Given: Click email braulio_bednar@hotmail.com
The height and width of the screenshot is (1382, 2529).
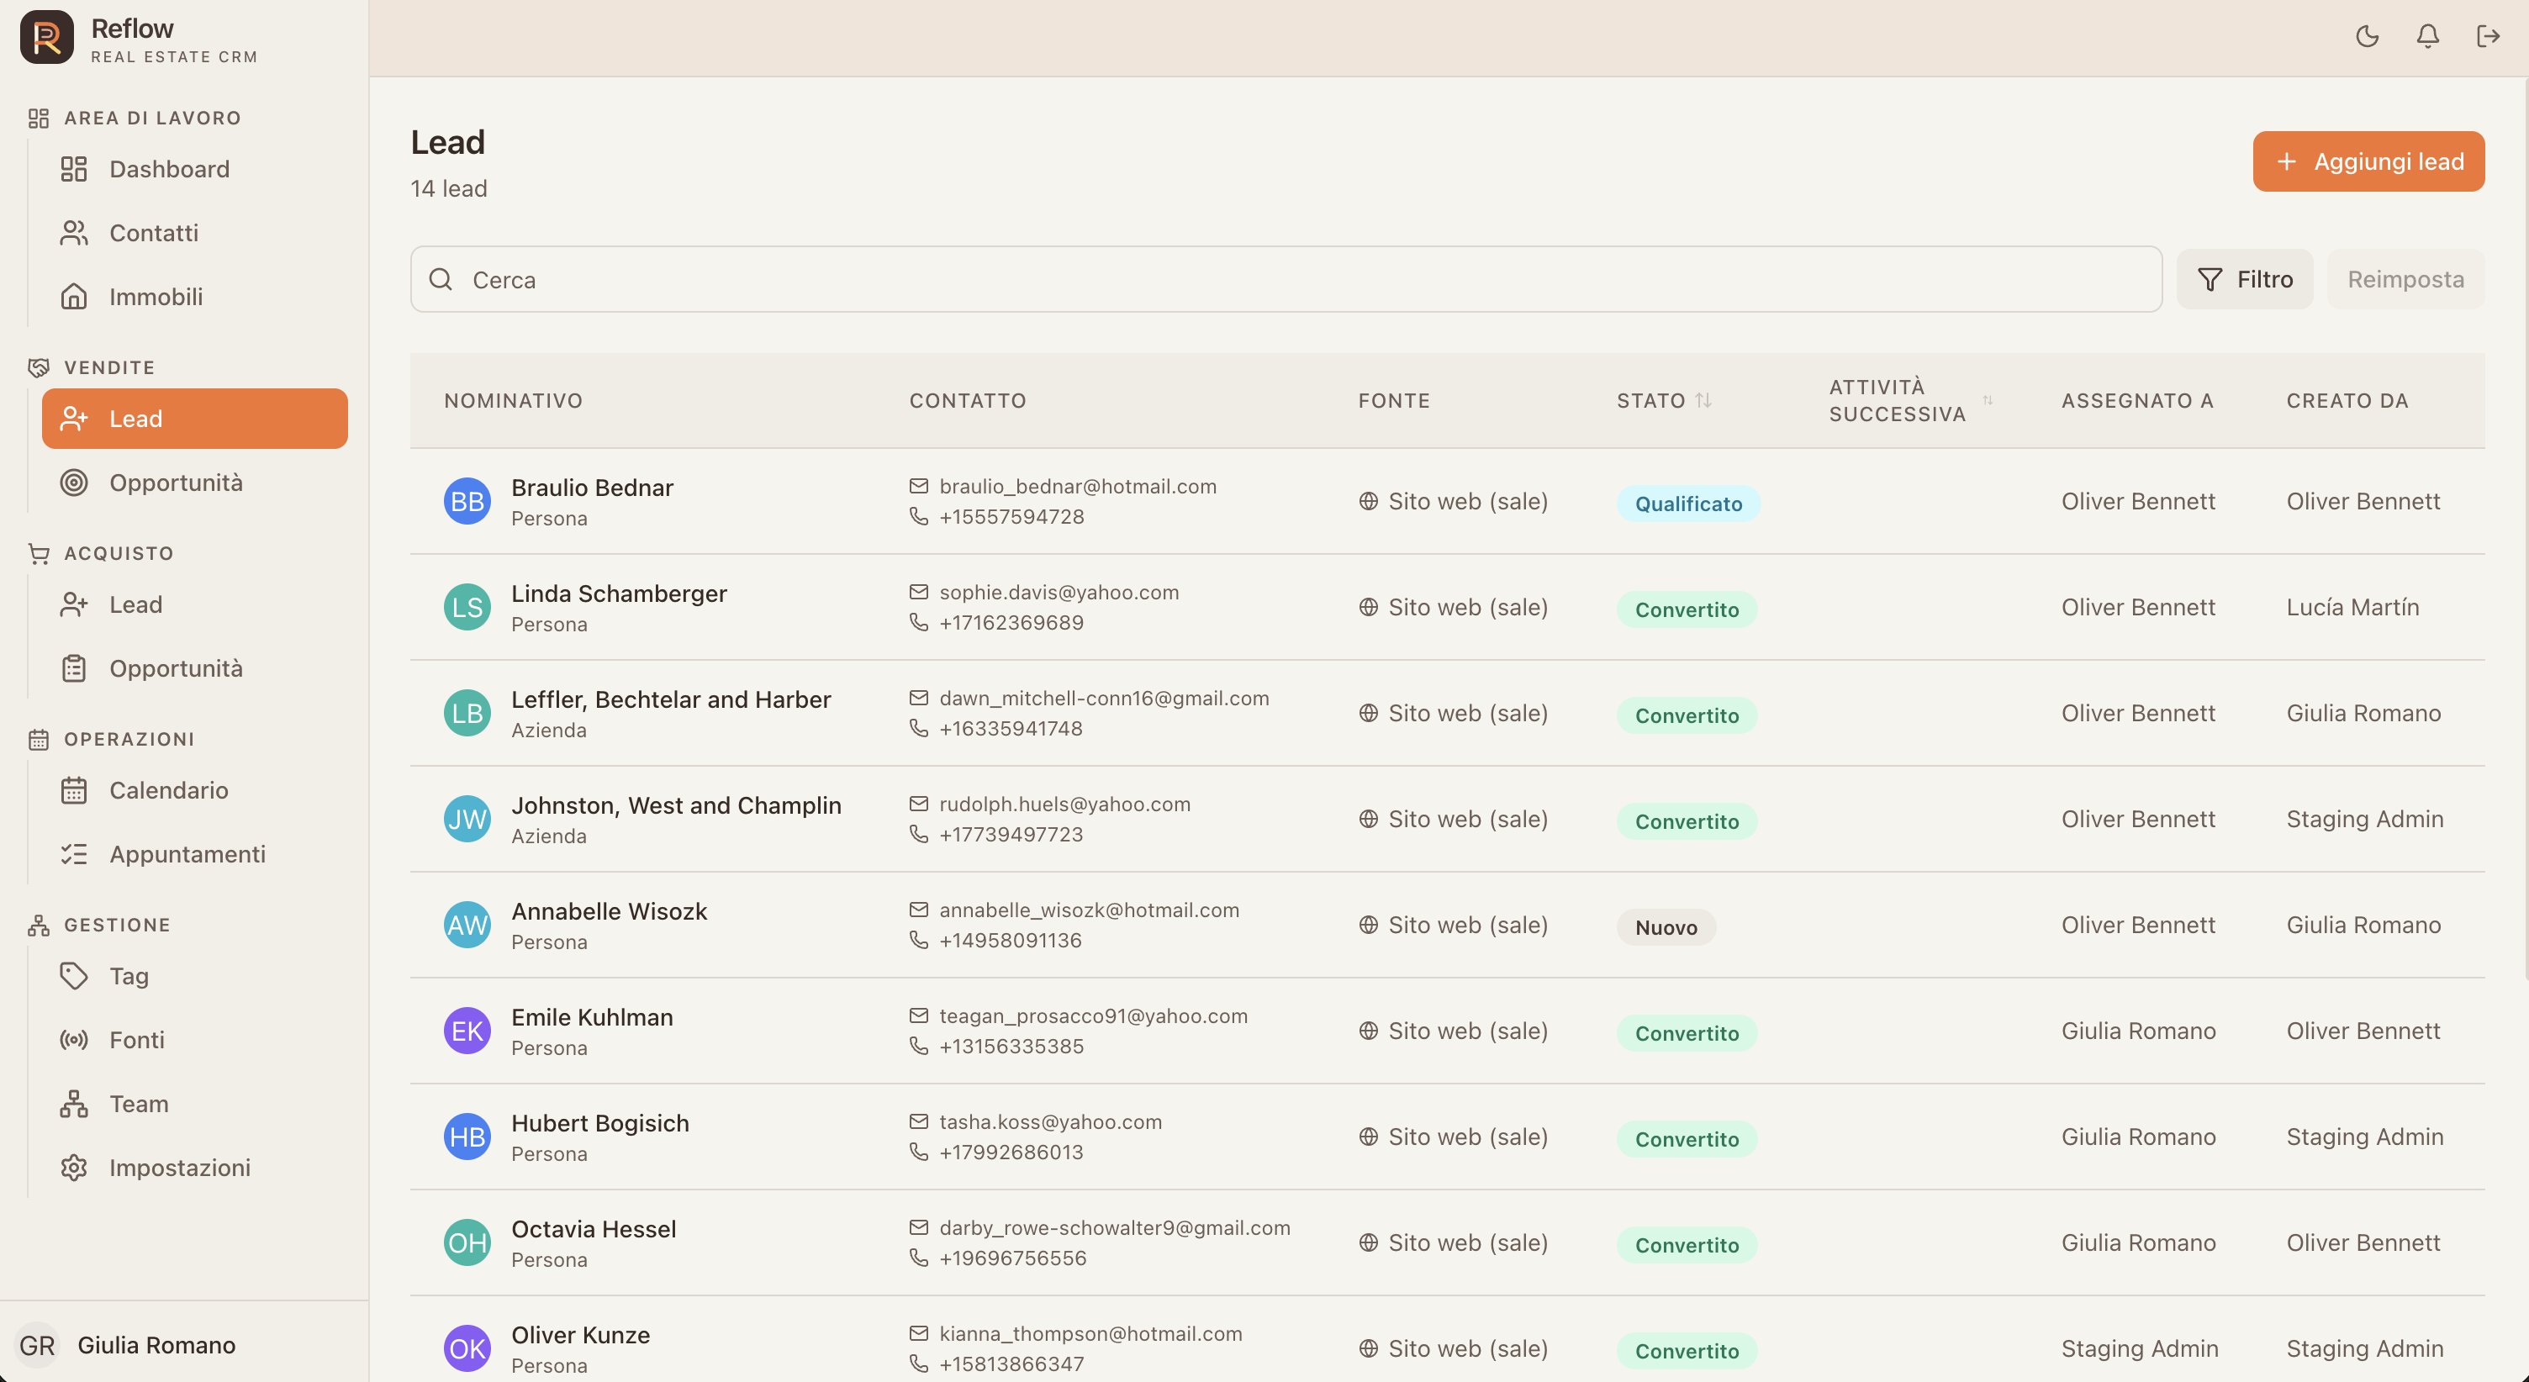Looking at the screenshot, I should pyautogui.click(x=1077, y=487).
